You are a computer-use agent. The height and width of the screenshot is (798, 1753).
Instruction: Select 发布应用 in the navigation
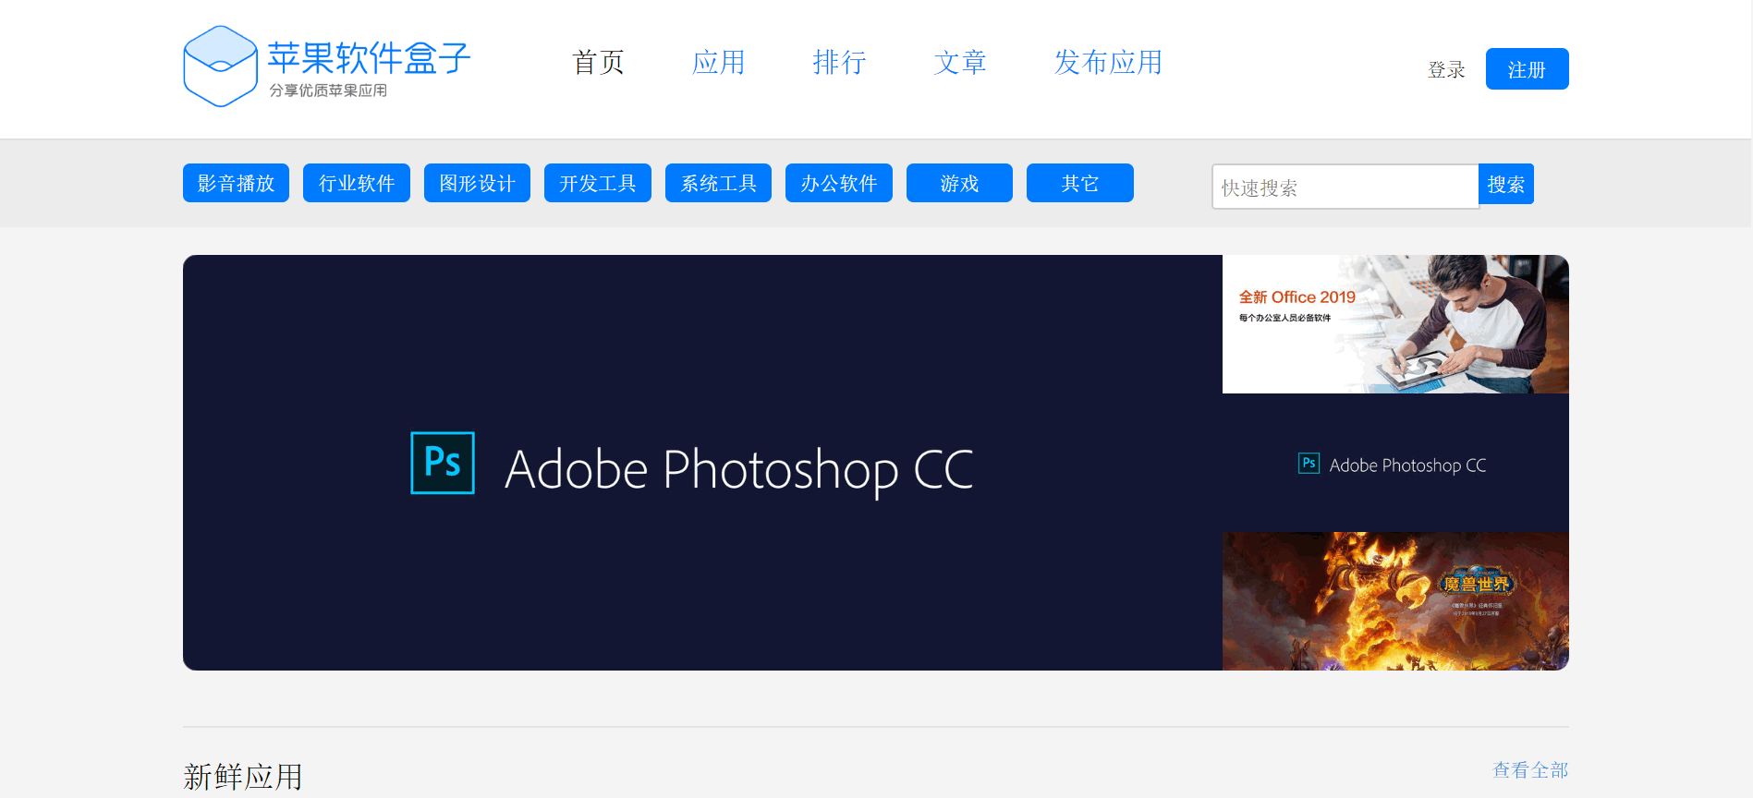coord(1109,63)
